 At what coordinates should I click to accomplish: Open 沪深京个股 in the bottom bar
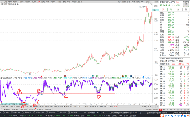[x=39, y=113]
